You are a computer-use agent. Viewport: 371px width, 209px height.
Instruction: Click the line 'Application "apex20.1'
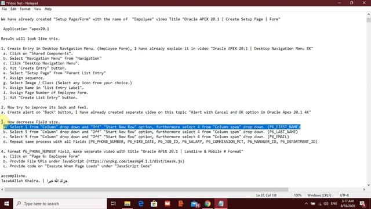(x=26, y=29)
